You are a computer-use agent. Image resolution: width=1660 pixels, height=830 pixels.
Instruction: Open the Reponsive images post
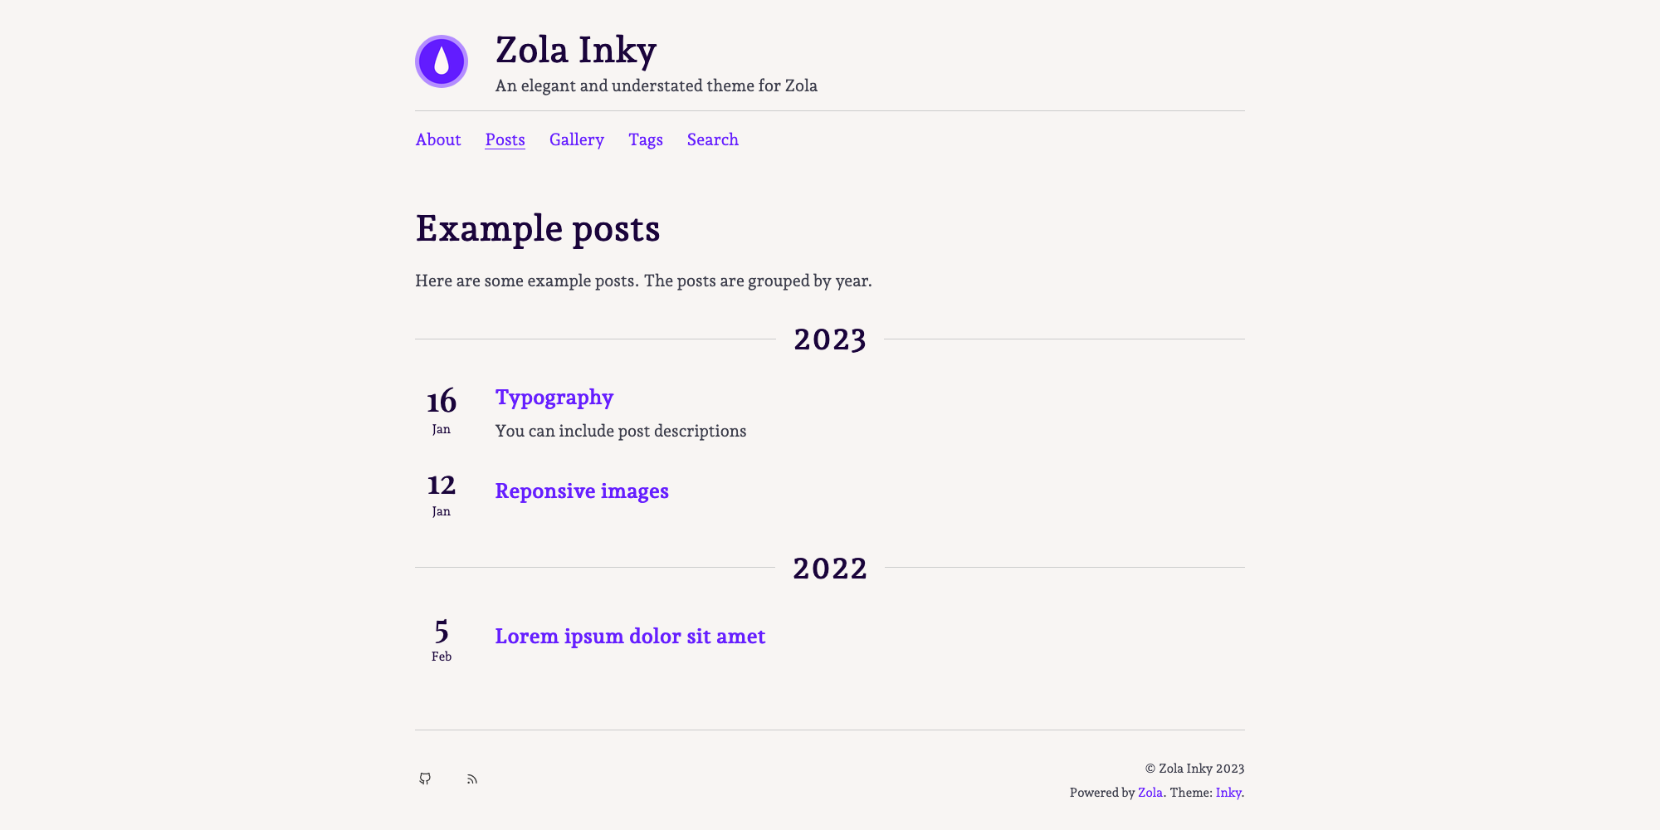click(582, 491)
